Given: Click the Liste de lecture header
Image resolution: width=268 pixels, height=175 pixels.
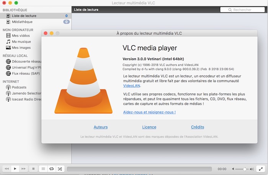Looking at the screenshot, I should click(86, 10).
